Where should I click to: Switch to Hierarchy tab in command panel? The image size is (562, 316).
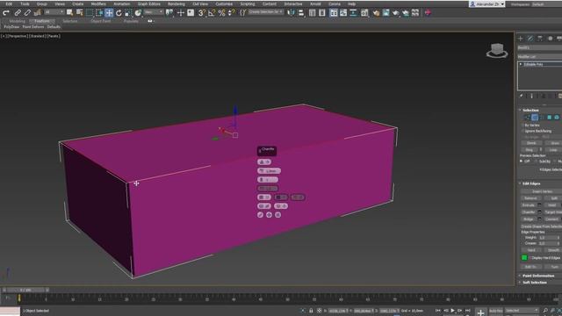(540, 39)
